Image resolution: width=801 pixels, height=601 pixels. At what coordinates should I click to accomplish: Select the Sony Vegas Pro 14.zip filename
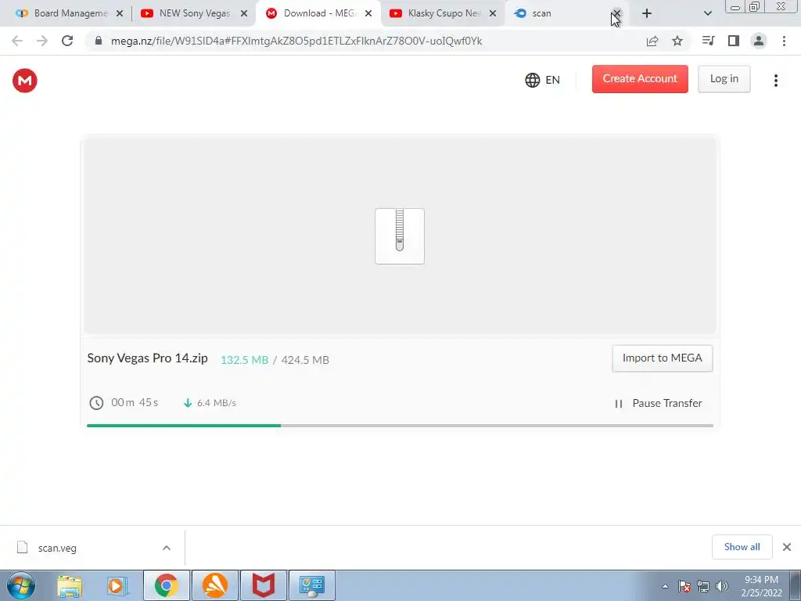[x=147, y=358]
